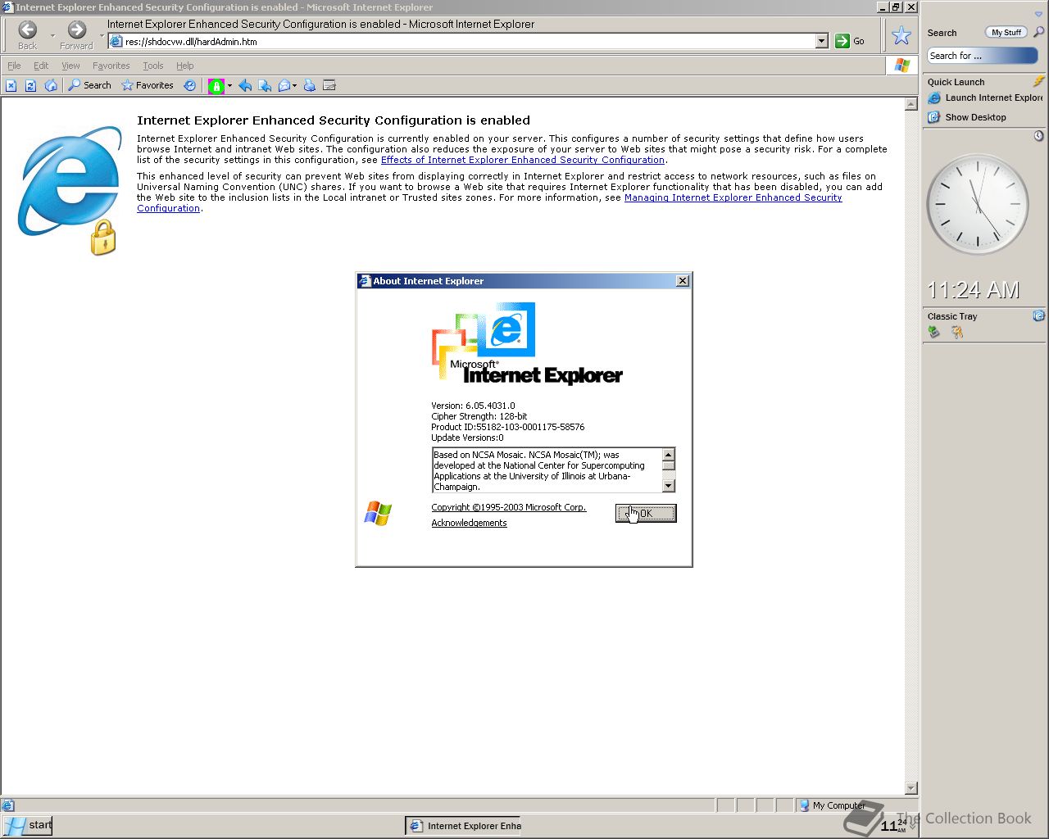
Task: Click the Home toolbar icon
Action: tap(51, 85)
